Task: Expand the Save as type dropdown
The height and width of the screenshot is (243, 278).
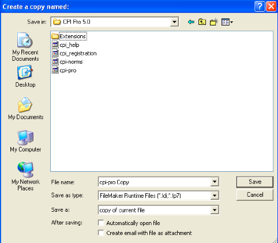Action: pos(215,196)
